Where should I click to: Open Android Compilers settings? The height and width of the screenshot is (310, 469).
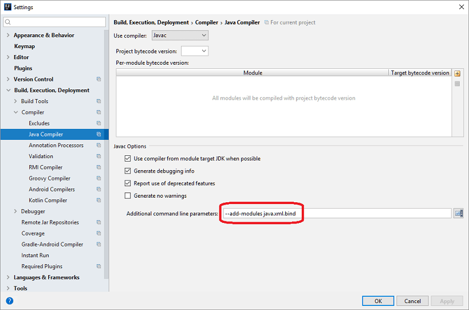52,190
